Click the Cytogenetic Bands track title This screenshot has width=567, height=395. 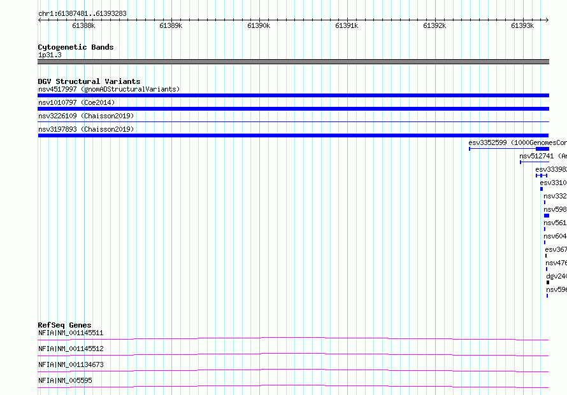[x=76, y=47]
